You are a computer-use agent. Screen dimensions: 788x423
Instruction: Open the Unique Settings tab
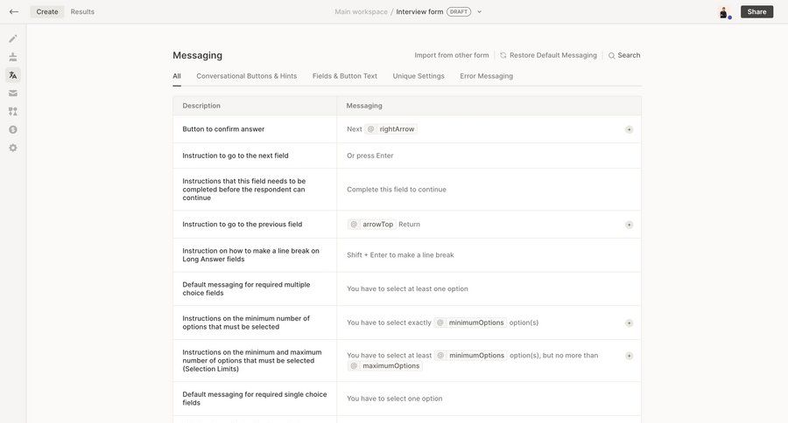click(x=419, y=76)
